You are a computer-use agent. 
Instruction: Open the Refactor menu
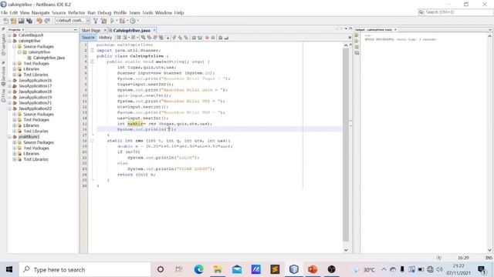[x=76, y=12]
